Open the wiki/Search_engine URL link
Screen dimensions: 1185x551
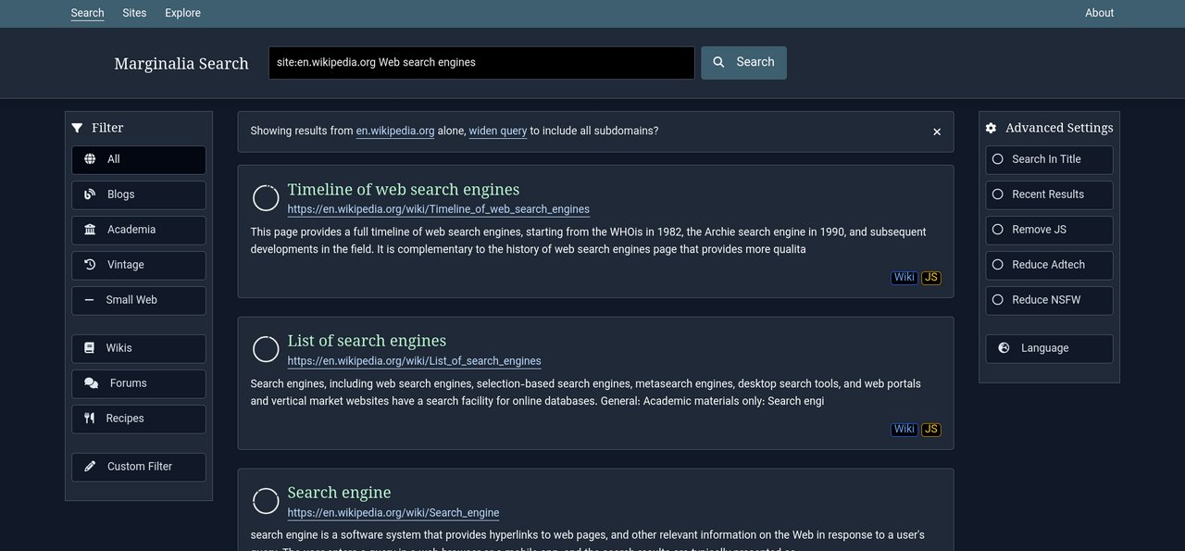point(393,513)
